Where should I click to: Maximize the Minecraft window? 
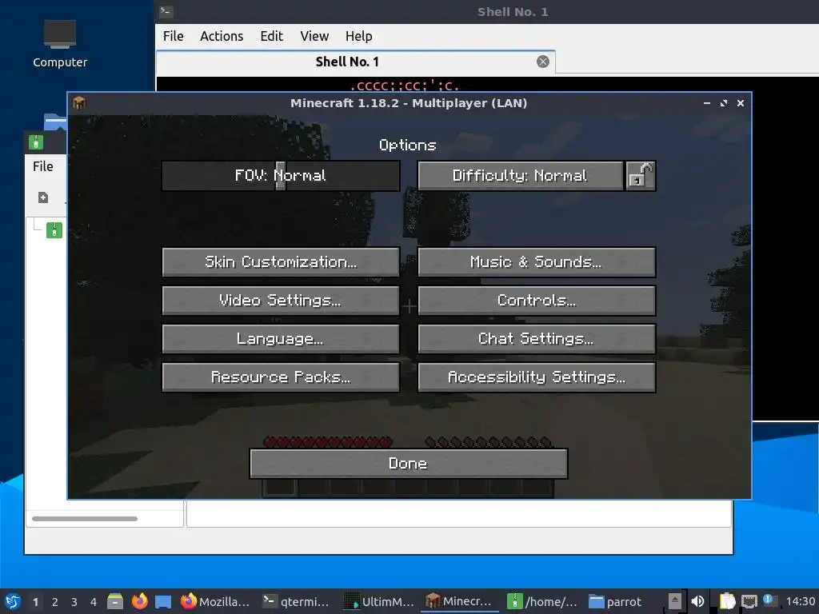click(x=723, y=103)
